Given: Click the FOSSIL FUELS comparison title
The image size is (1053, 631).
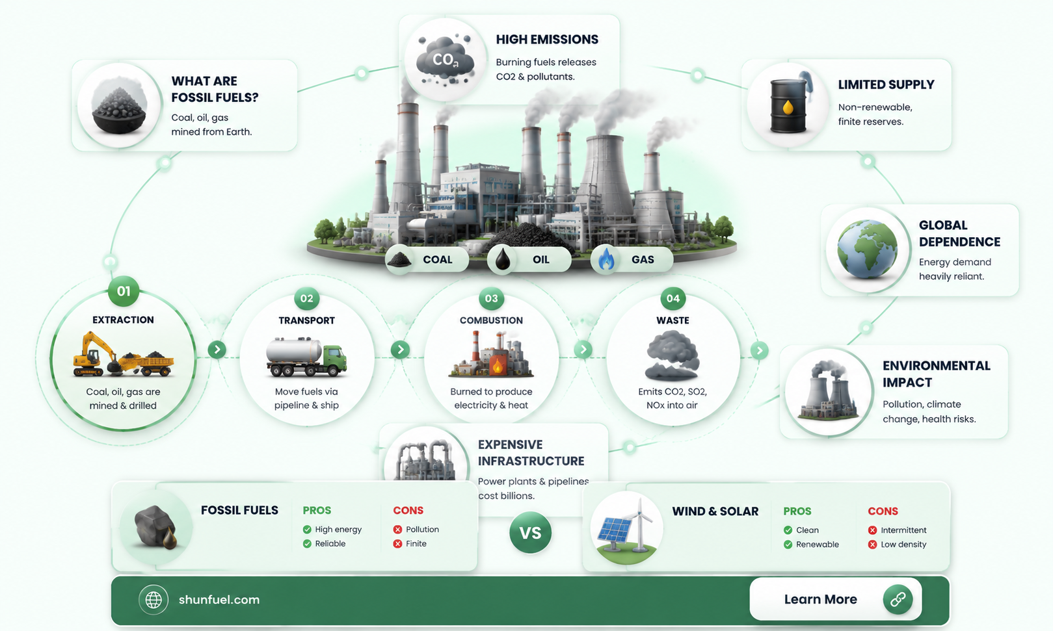Looking at the screenshot, I should coord(239,510).
